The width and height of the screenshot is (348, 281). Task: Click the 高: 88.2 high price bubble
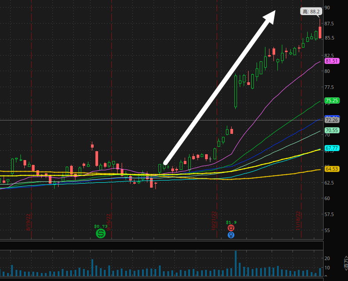(311, 12)
